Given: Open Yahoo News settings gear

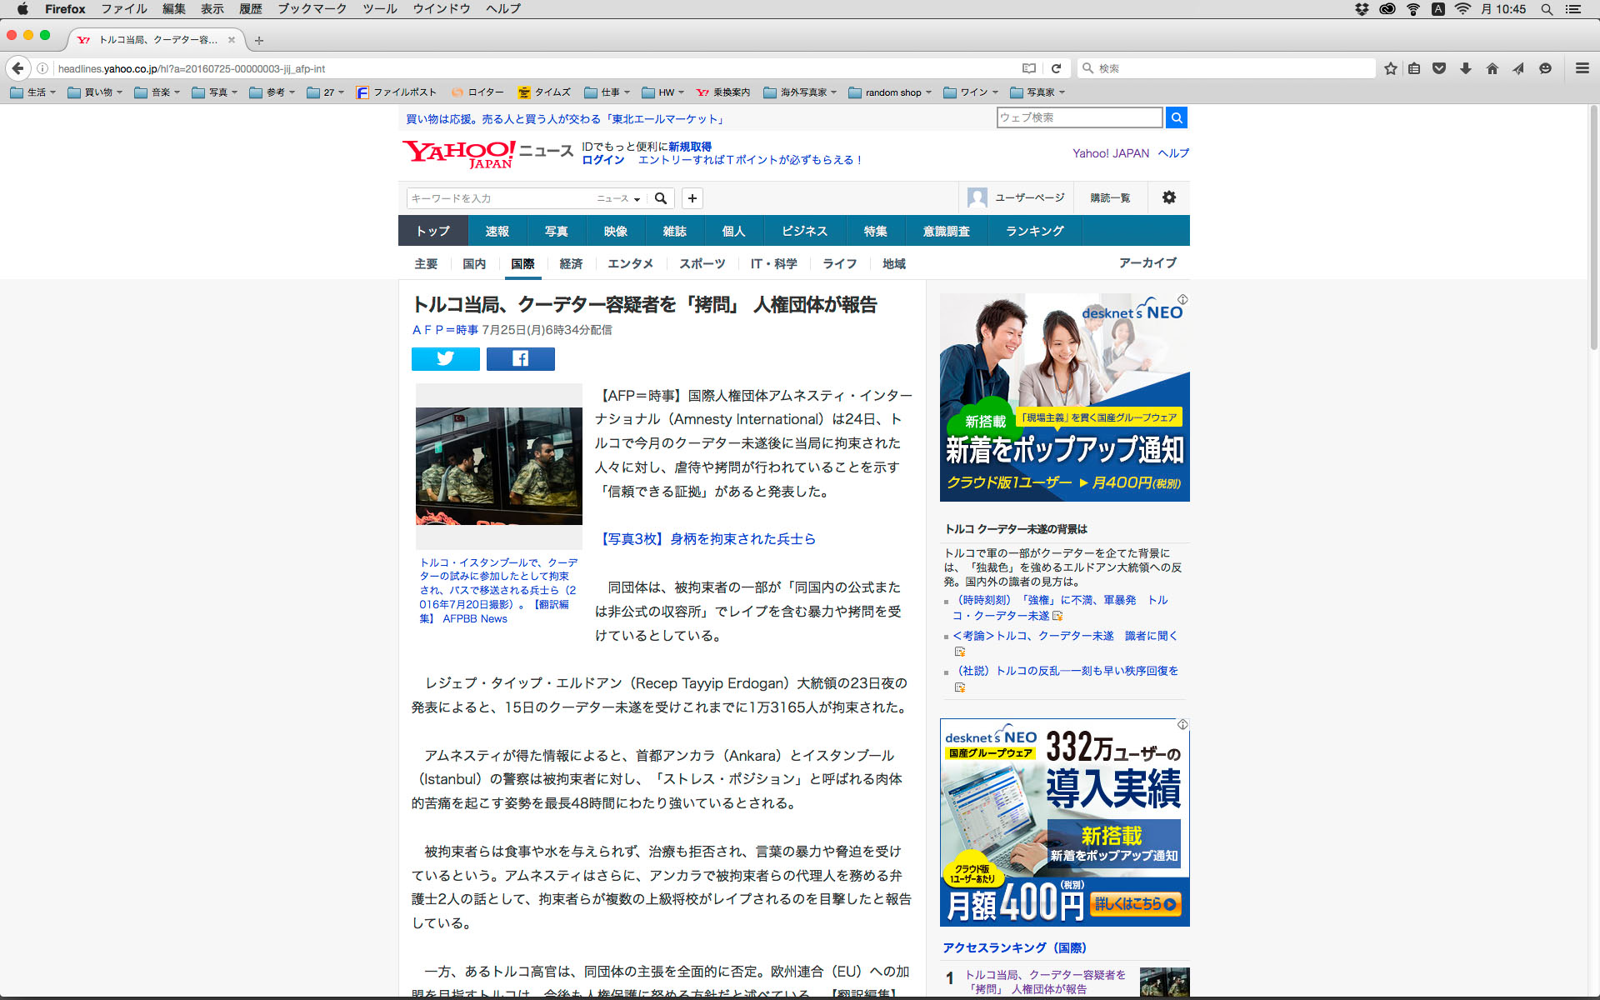Looking at the screenshot, I should tap(1168, 197).
